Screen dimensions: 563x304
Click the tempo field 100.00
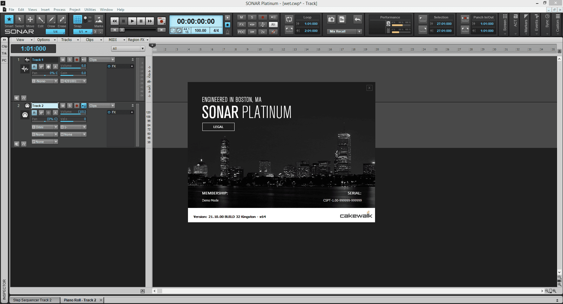(x=201, y=30)
